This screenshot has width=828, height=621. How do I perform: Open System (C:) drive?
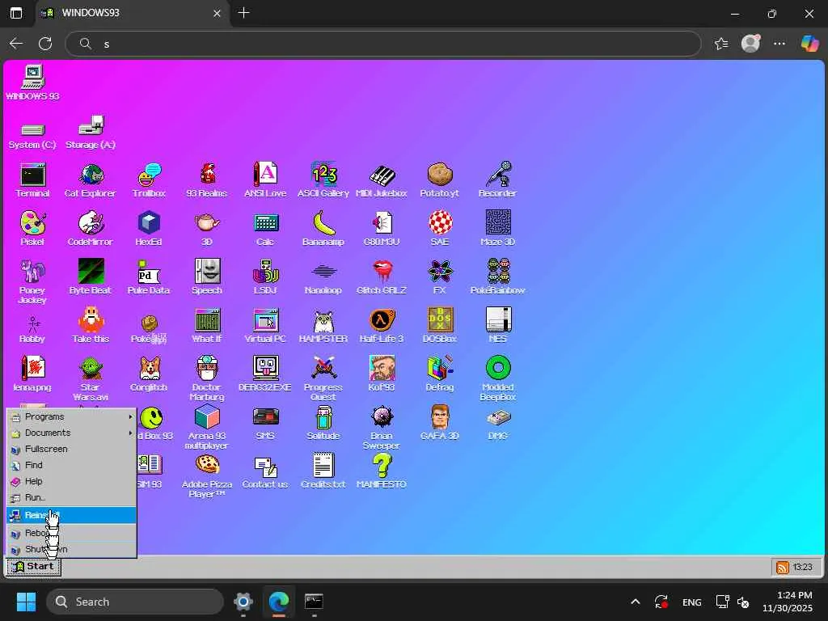[32, 135]
